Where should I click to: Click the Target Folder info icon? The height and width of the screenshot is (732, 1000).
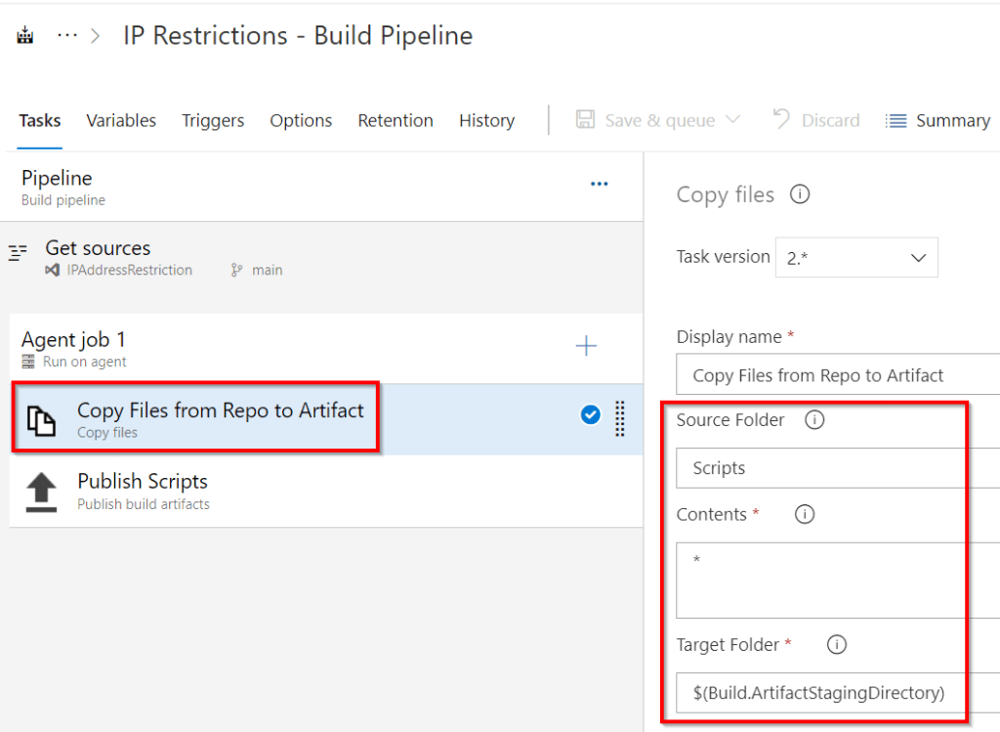pyautogui.click(x=836, y=644)
